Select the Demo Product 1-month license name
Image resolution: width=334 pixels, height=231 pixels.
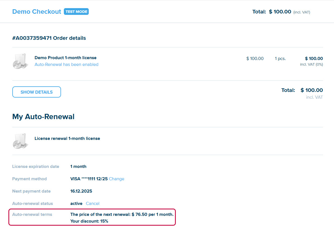point(66,58)
